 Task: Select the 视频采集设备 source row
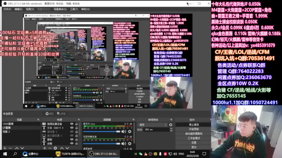(x=61, y=124)
